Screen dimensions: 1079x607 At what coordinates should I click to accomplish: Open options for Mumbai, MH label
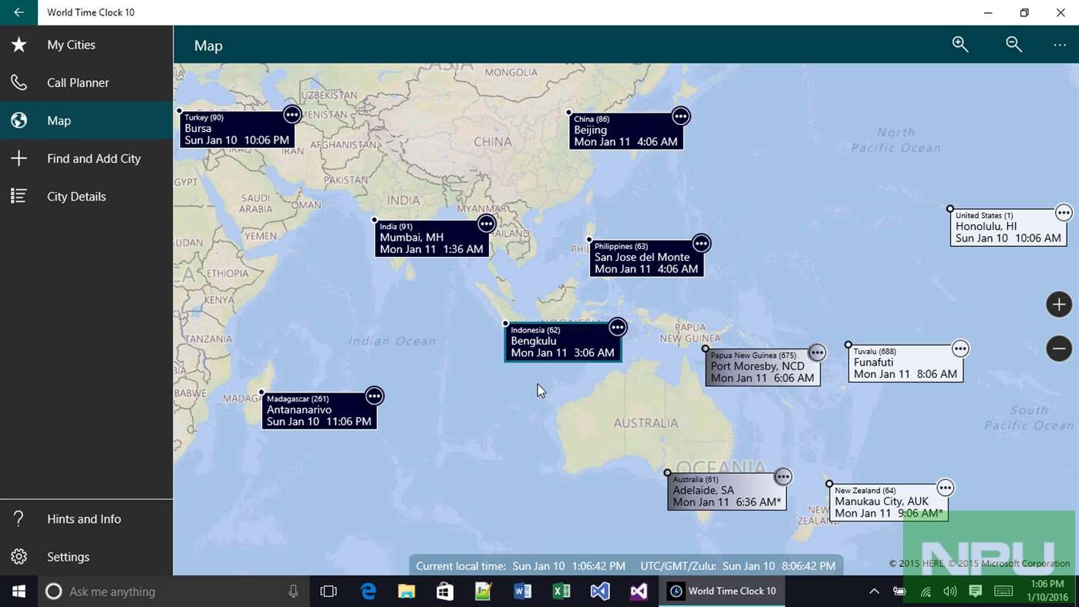486,224
